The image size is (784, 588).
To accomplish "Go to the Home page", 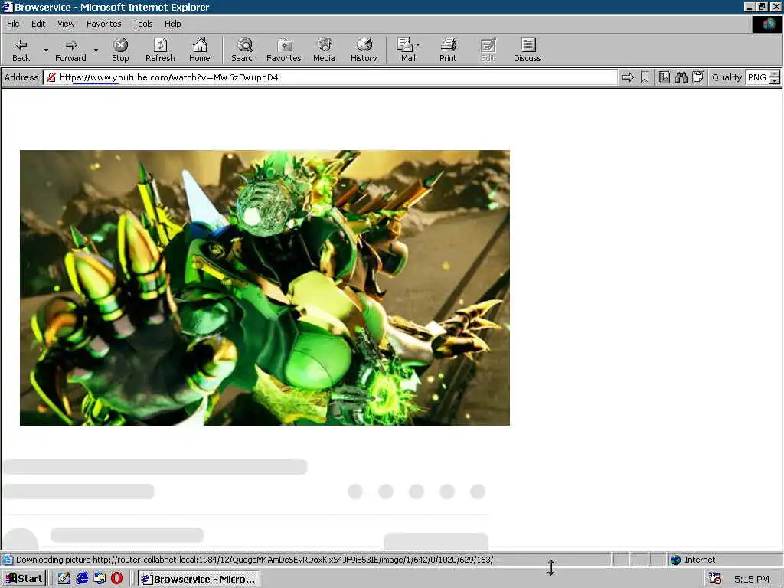I will pyautogui.click(x=200, y=50).
